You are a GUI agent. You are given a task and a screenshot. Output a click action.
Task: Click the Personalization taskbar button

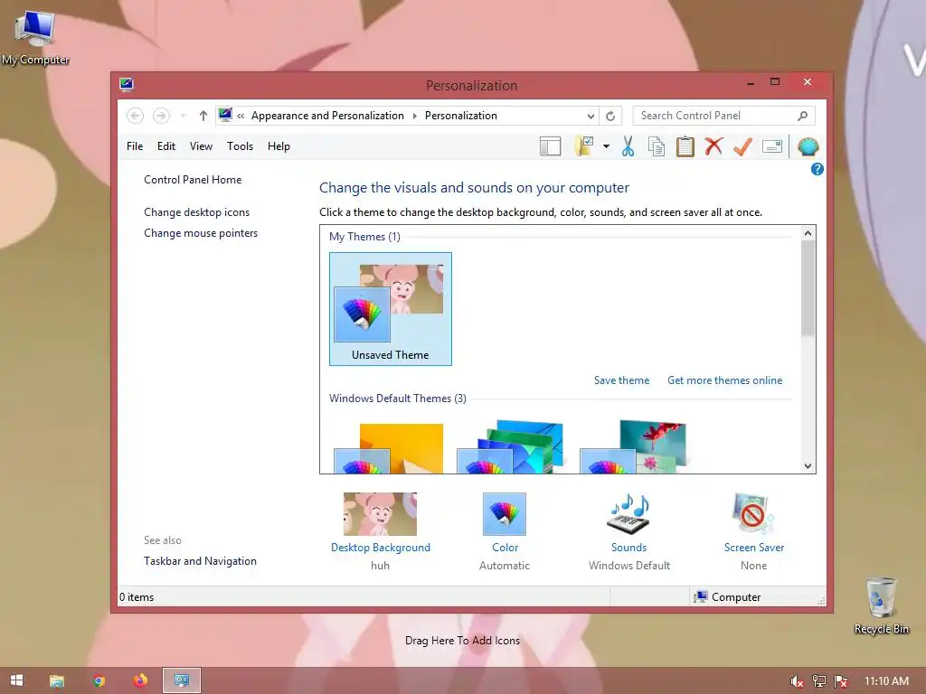[181, 680]
